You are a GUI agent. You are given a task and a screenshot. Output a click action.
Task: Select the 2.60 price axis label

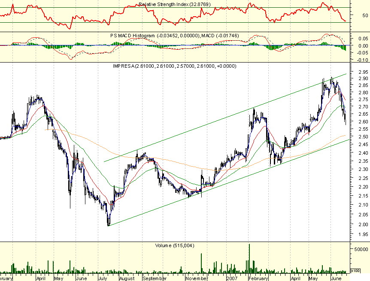[363, 122]
